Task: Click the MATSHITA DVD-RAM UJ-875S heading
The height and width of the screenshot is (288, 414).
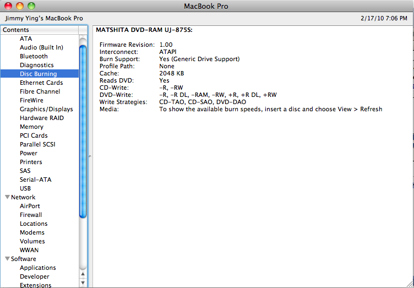Action: point(144,30)
